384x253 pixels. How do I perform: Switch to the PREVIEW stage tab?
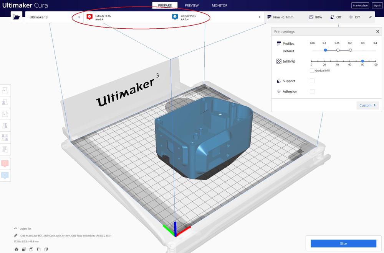[x=192, y=5]
